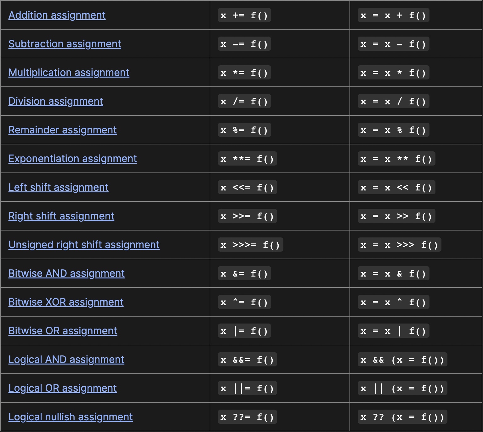Follow the Division assignment link

click(56, 101)
